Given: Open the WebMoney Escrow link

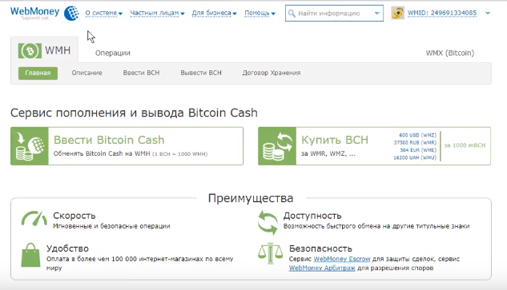Looking at the screenshot, I should [x=342, y=259].
